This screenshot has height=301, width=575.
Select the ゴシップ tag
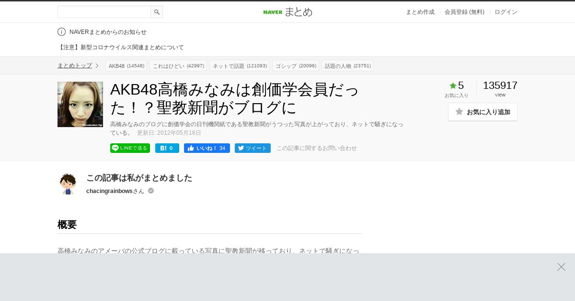(x=296, y=65)
